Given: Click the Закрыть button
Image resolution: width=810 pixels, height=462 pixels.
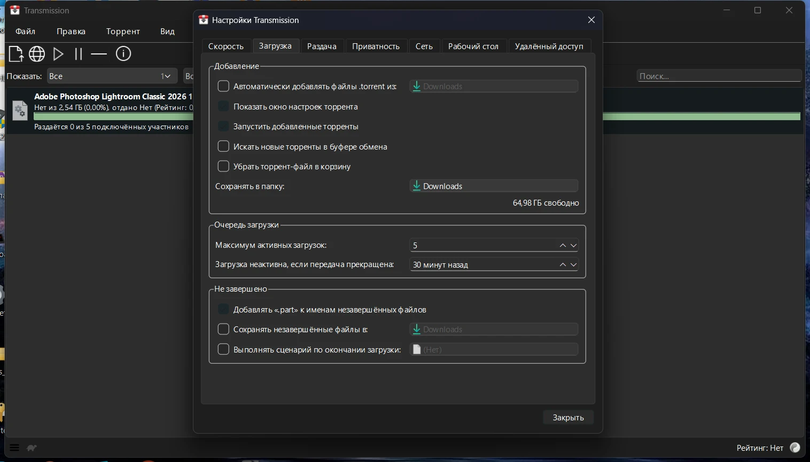Looking at the screenshot, I should (568, 418).
